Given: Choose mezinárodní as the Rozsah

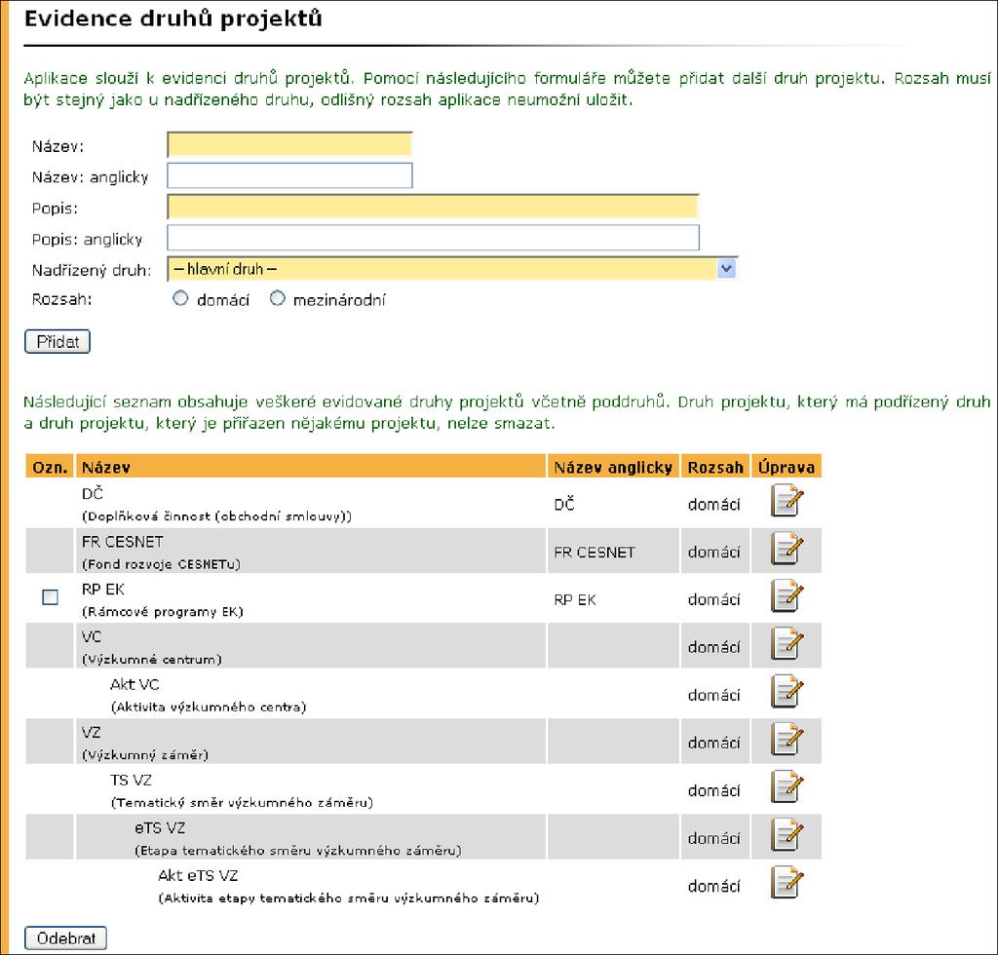Looking at the screenshot, I should pos(278,298).
